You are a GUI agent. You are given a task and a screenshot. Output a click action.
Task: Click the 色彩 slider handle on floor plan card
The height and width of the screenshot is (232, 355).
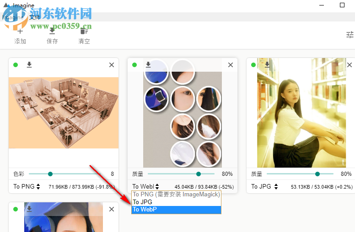[x=50, y=174]
